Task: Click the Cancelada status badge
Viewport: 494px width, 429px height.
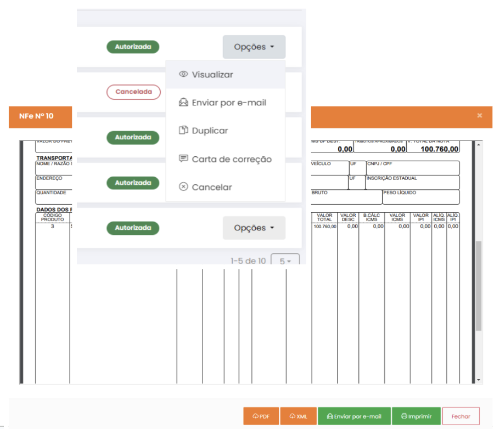Action: point(133,92)
